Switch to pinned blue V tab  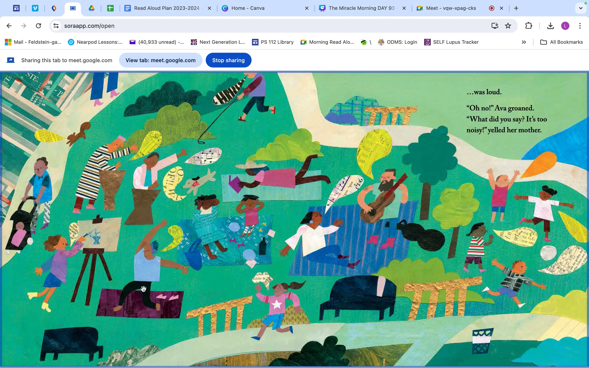pyautogui.click(x=35, y=8)
